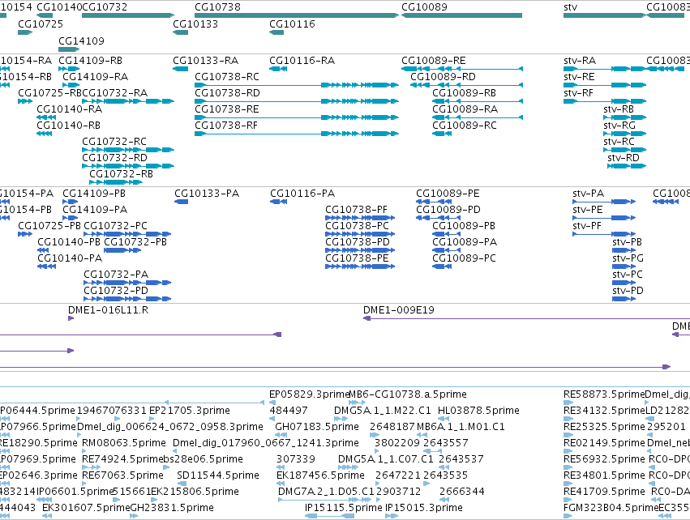Select protein CG10089-PB

(x=446, y=234)
